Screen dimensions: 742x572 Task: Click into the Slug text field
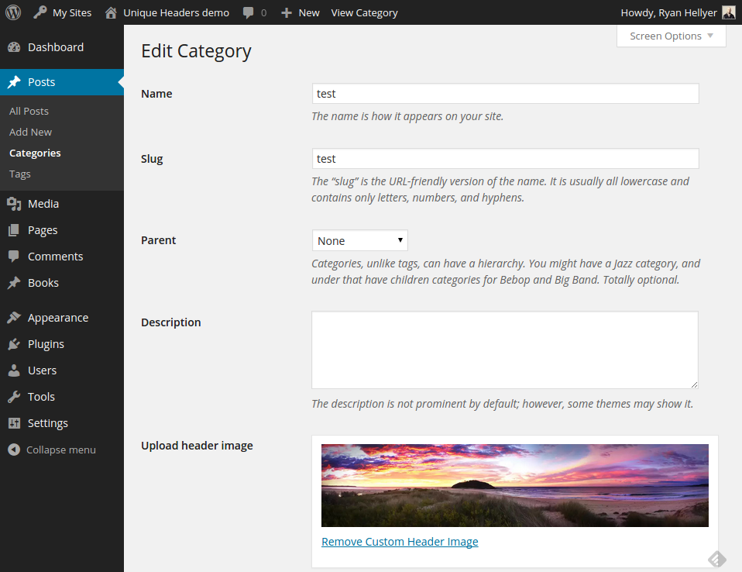pos(505,158)
